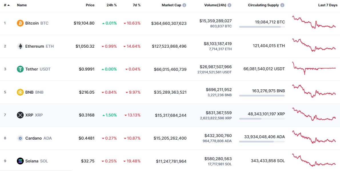This screenshot has width=340, height=171.
Task: Open BNB 7-day price sparkline chart
Action: 314,91
